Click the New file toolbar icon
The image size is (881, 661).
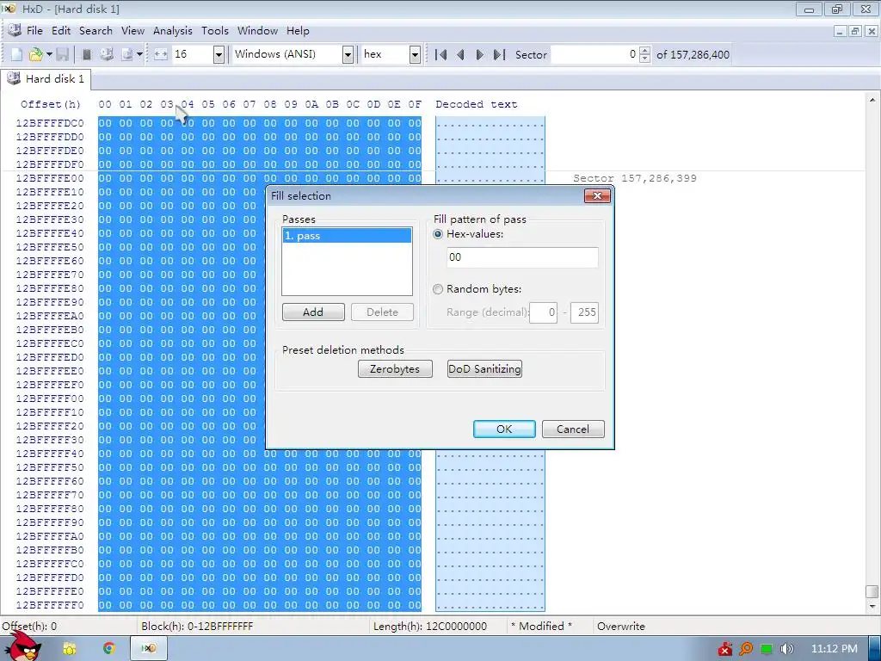17,54
